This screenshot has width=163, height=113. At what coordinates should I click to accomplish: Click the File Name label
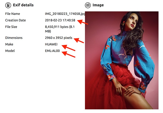pos(13,14)
